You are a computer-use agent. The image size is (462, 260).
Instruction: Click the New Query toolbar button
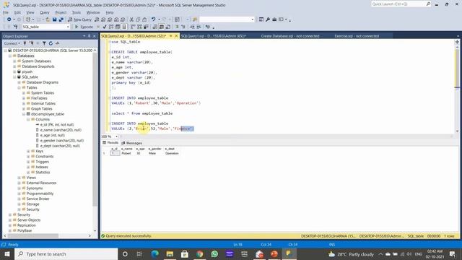(x=80, y=19)
